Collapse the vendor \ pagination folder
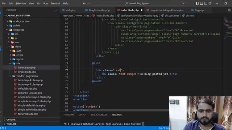Viewport: 232px width, 130px height. pyautogui.click(x=27, y=76)
